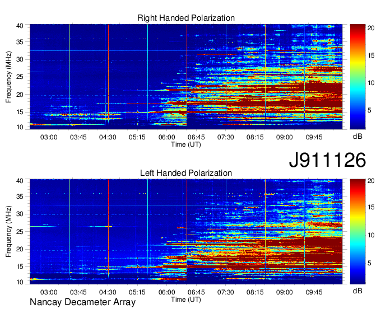Select the large "J911126" observation label

(x=327, y=160)
